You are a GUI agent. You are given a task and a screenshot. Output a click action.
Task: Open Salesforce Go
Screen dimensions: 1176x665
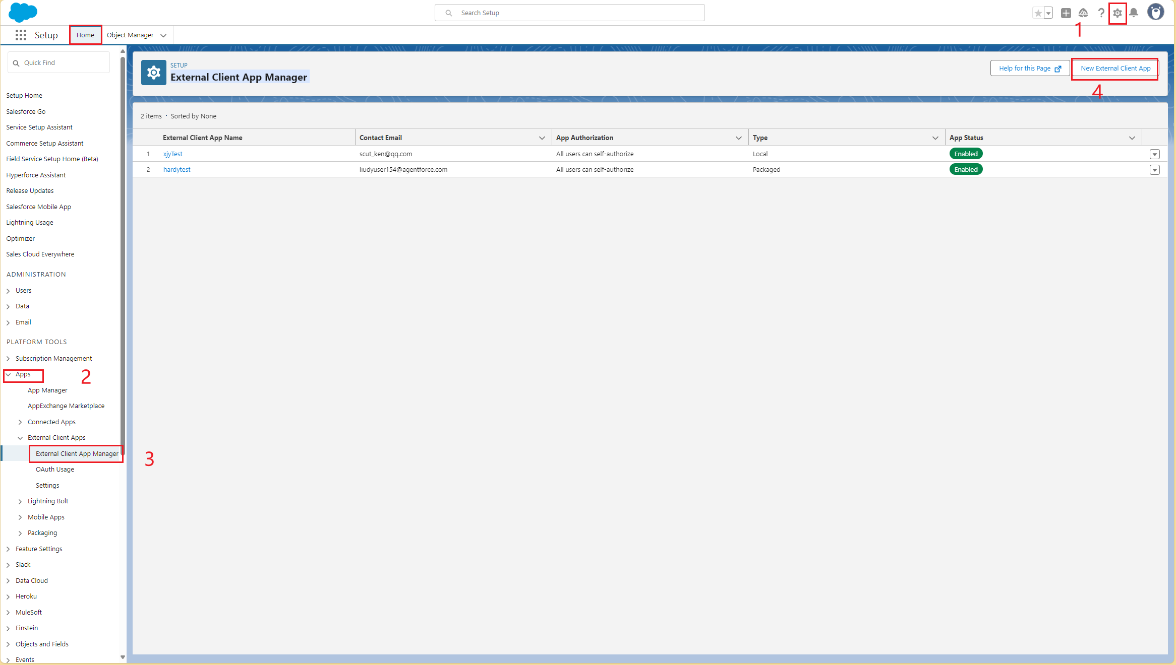tap(26, 111)
